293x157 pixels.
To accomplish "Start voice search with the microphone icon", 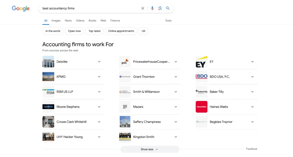I will click(x=152, y=8).
